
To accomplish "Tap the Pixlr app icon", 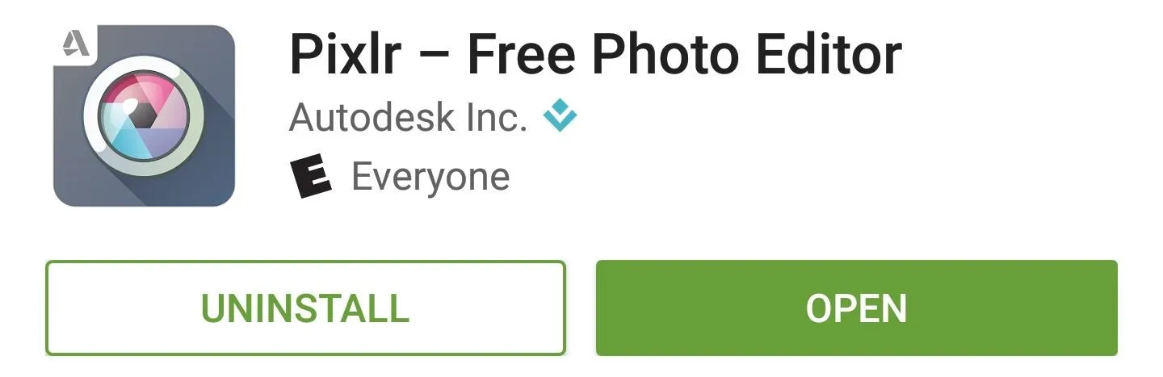I will coord(144,115).
